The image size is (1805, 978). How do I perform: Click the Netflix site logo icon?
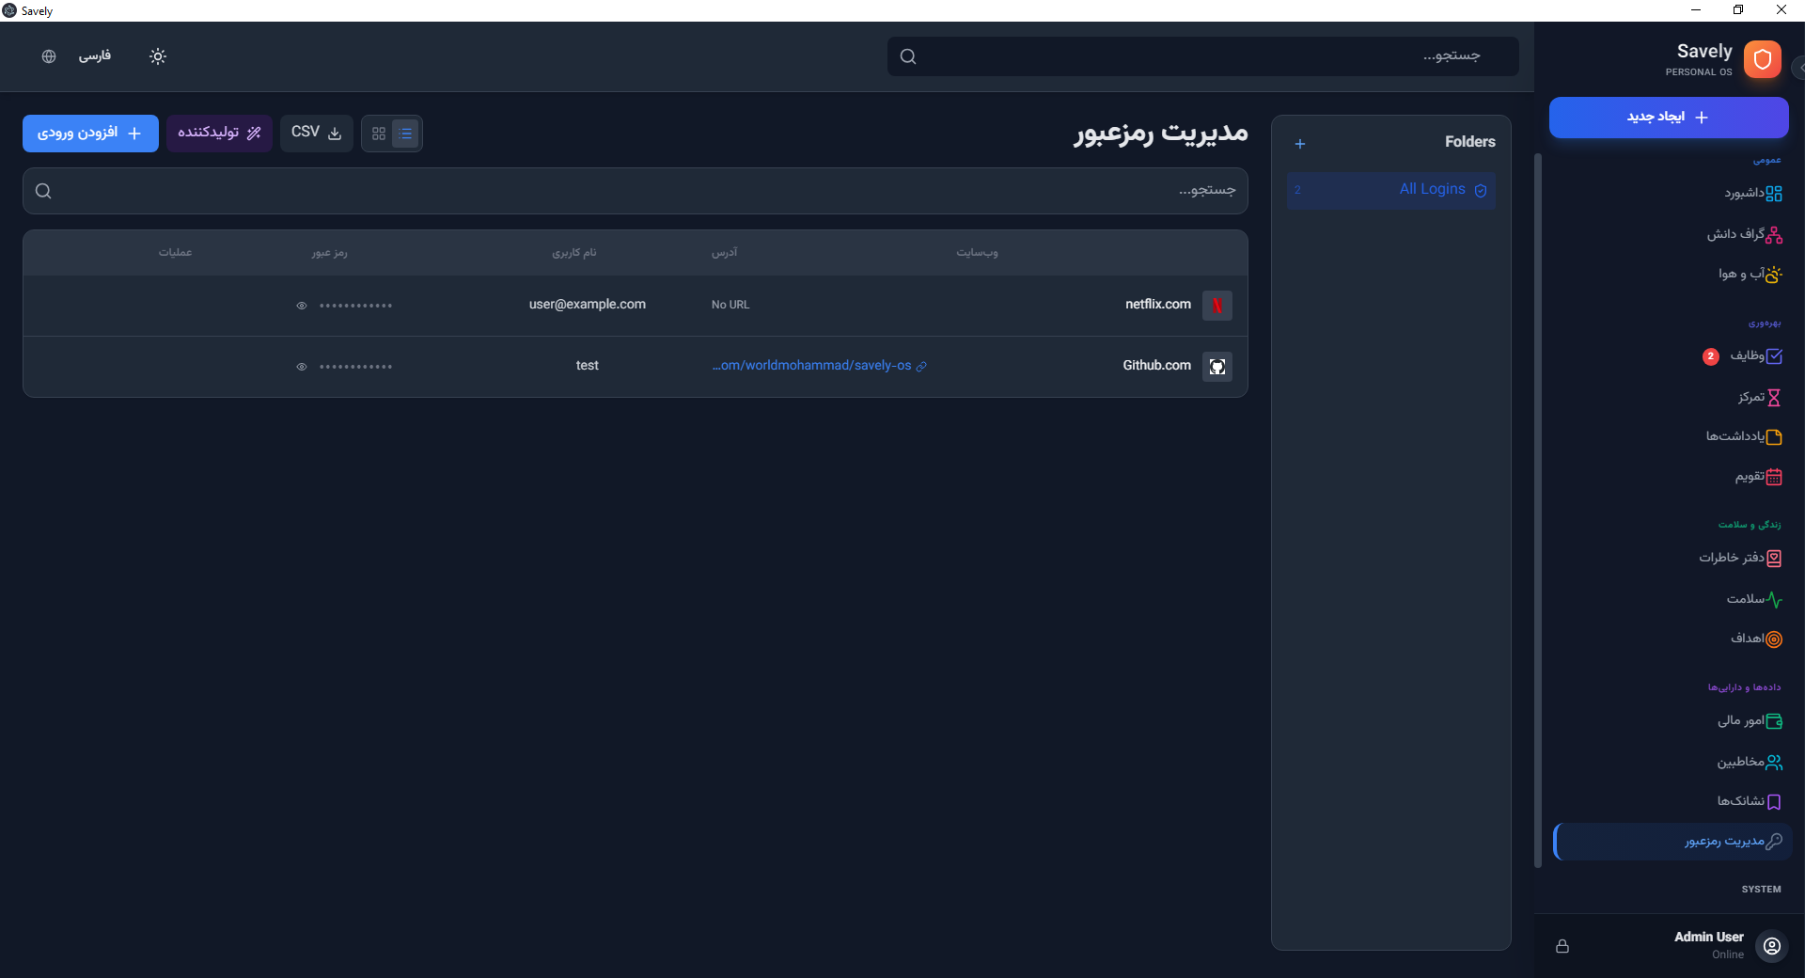[x=1217, y=306]
